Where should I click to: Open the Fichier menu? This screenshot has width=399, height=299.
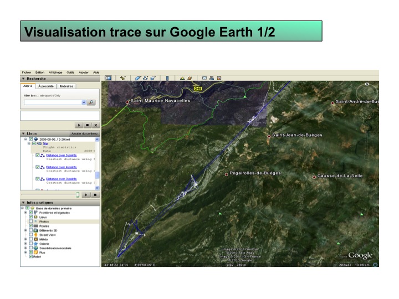27,73
